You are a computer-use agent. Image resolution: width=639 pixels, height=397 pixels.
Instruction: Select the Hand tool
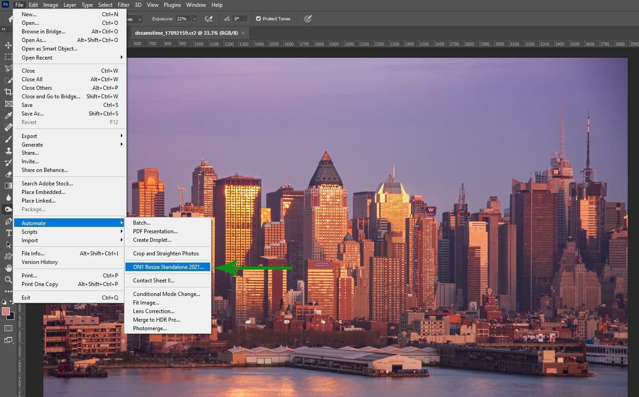8,268
